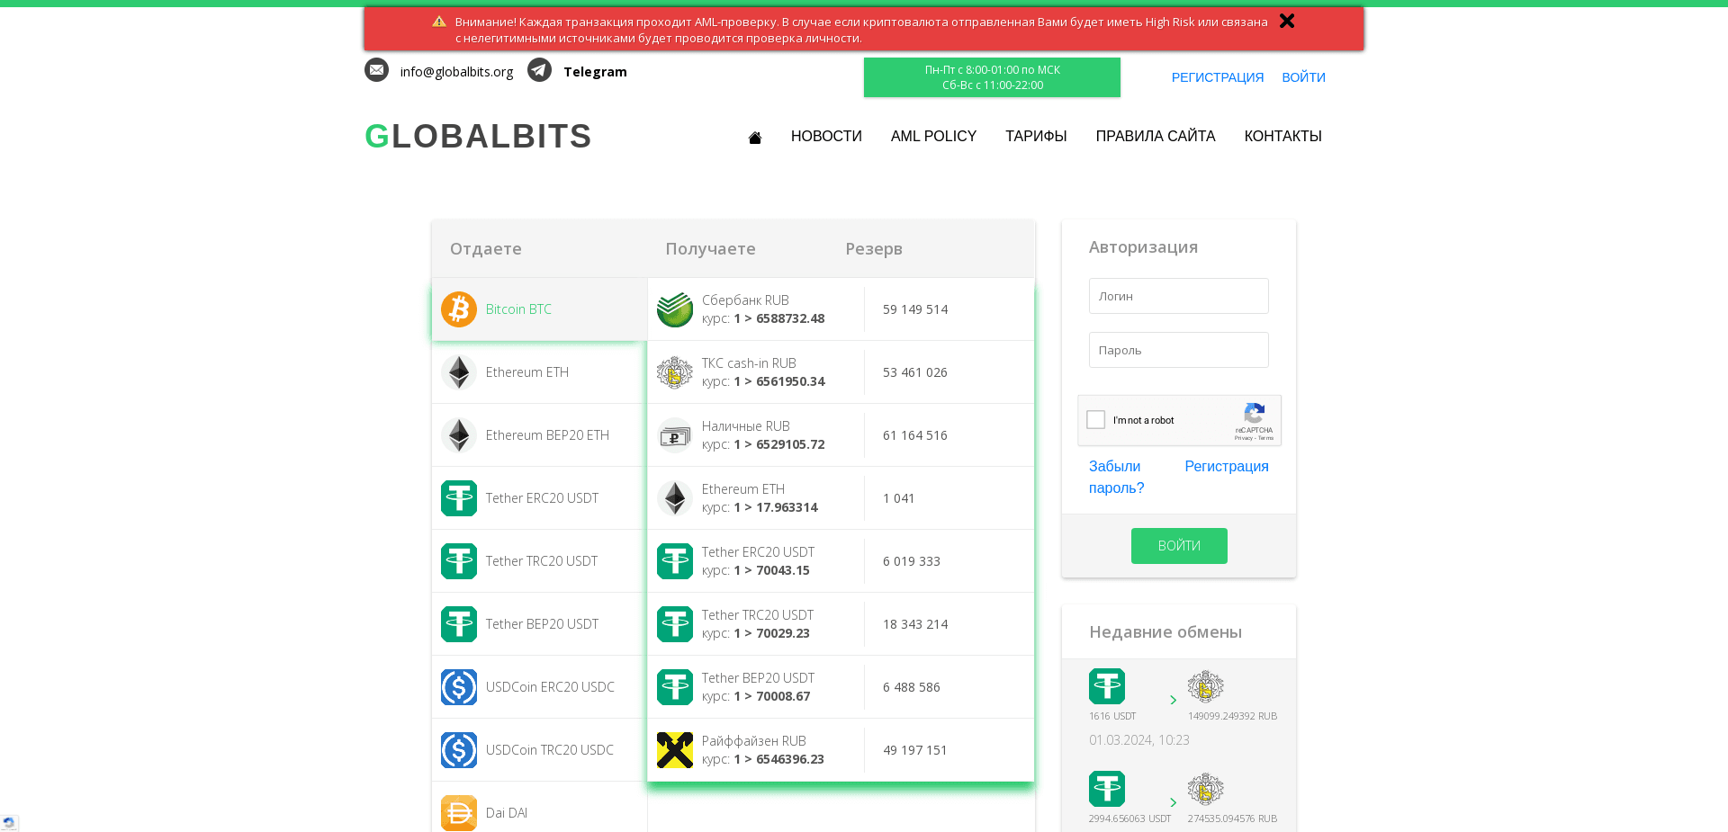Select the Bitcoin BTC icon
The height and width of the screenshot is (832, 1728).
coord(459,309)
